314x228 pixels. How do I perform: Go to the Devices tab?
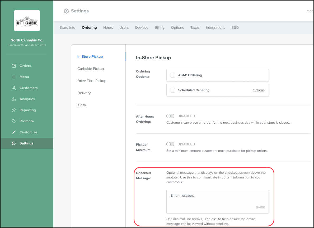pyautogui.click(x=142, y=28)
